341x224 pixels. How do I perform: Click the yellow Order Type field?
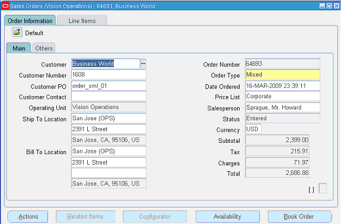point(282,75)
